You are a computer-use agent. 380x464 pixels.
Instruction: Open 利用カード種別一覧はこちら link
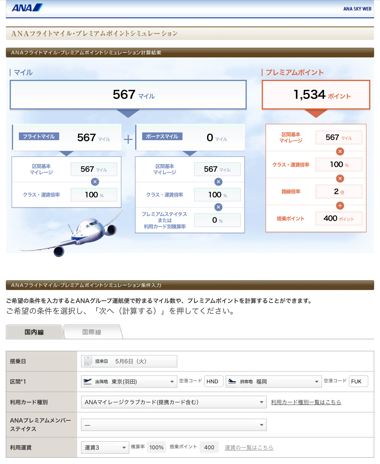coord(306,402)
